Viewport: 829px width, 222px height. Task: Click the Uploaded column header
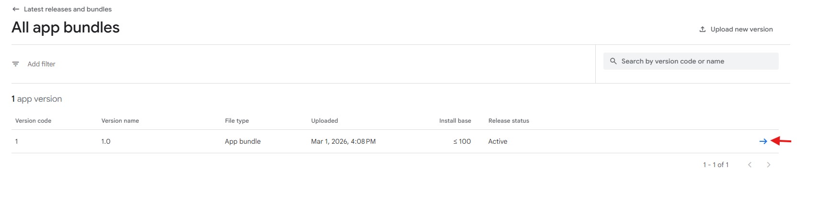[x=324, y=121]
